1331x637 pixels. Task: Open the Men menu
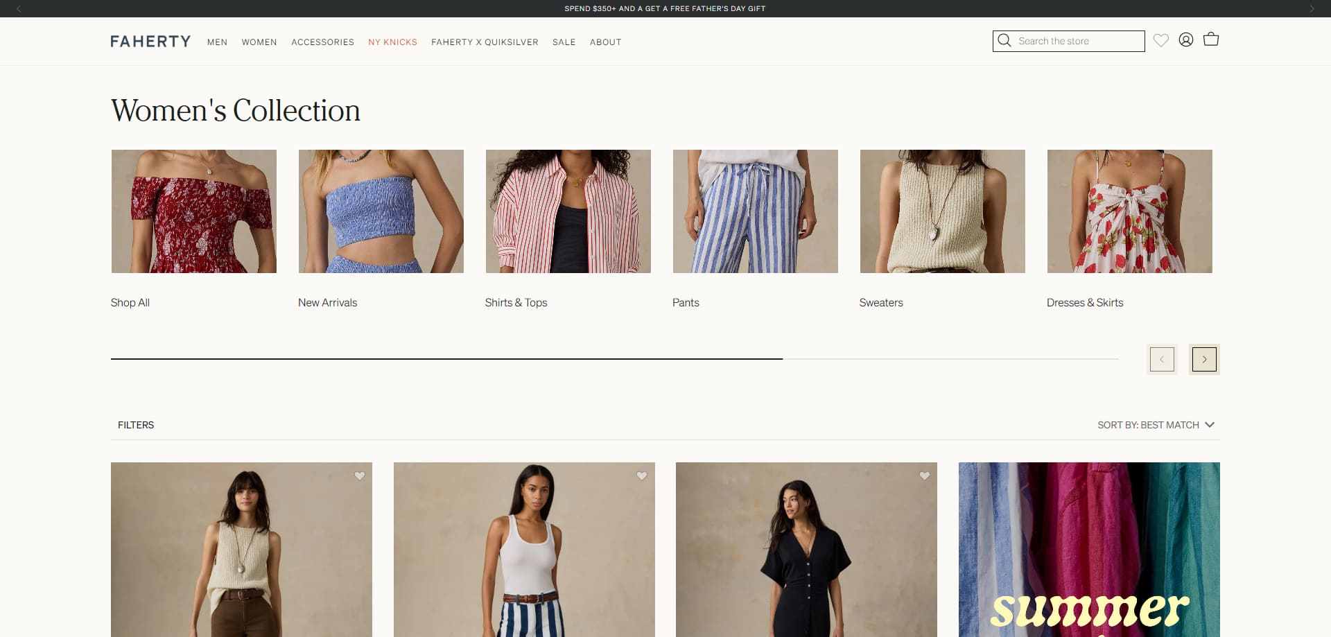(x=217, y=42)
